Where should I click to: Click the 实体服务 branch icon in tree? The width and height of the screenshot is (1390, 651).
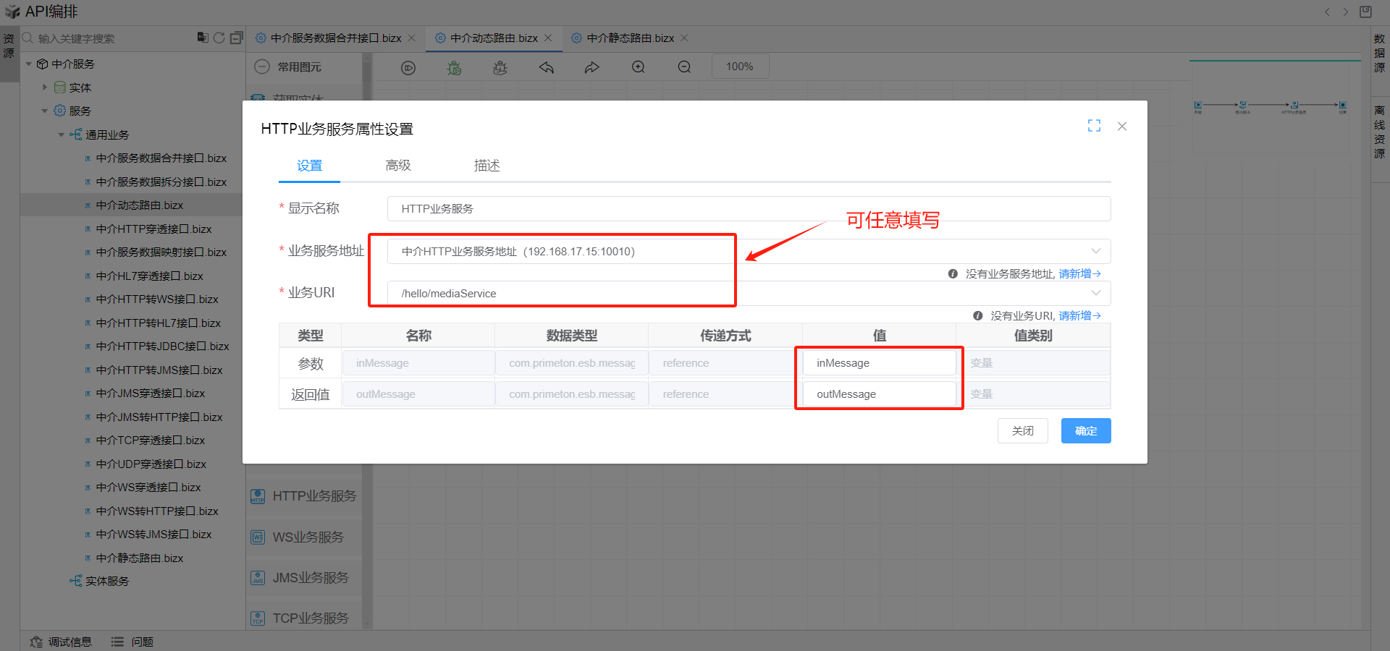[x=76, y=581]
